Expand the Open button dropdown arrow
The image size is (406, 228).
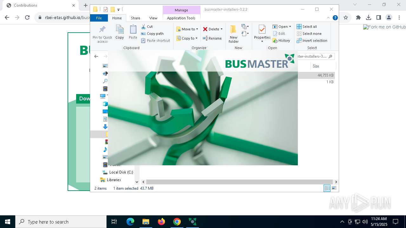290,27
